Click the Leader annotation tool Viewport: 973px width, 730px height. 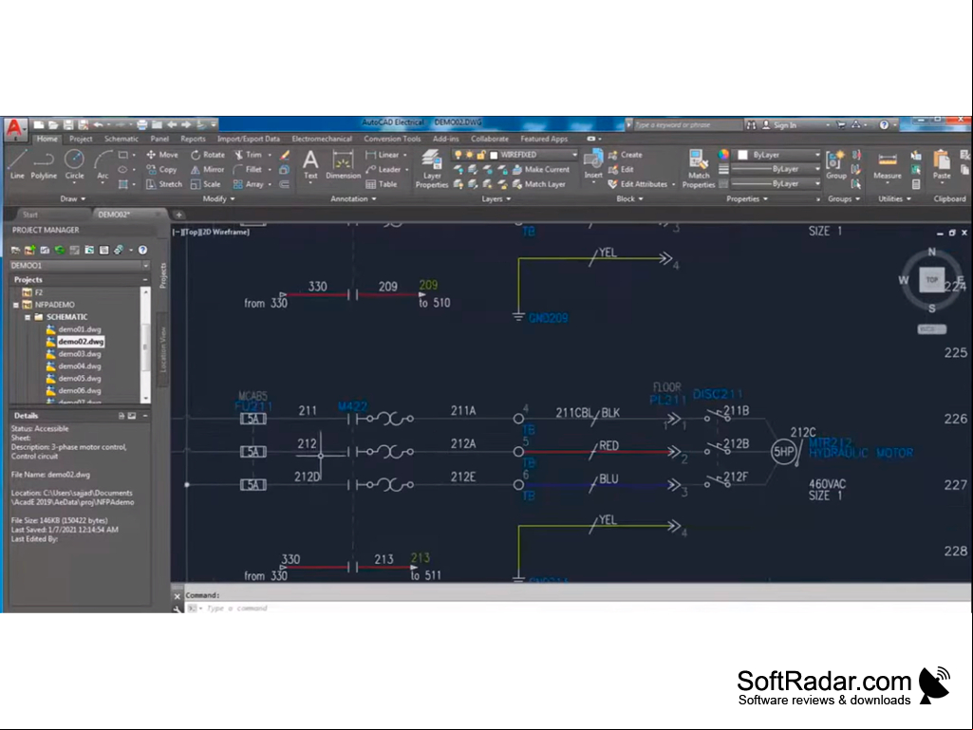click(x=384, y=170)
